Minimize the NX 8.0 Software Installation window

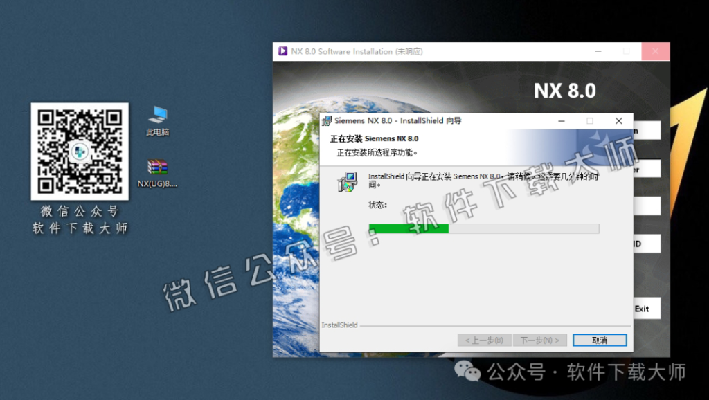coord(598,51)
